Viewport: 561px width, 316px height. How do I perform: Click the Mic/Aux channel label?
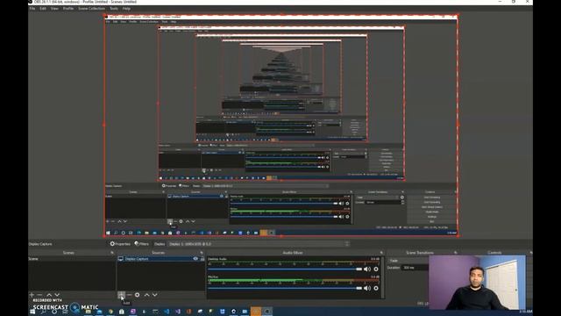[212, 277]
